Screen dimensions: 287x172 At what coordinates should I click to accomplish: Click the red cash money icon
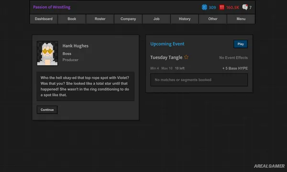pyautogui.click(x=221, y=7)
